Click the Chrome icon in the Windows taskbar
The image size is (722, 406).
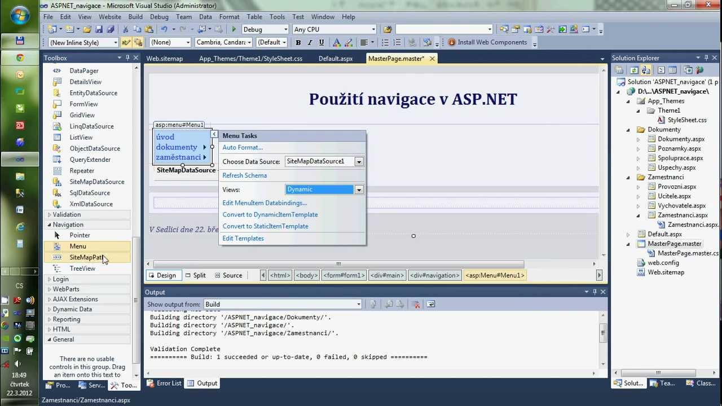pos(20,58)
